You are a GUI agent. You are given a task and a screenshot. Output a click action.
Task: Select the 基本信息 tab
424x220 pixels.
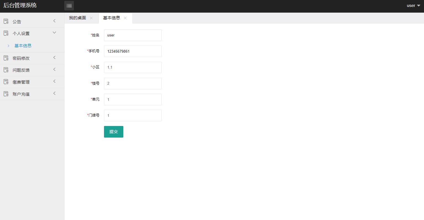click(x=111, y=18)
